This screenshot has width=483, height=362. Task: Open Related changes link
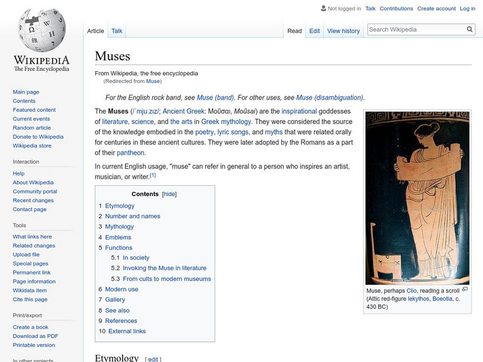point(34,246)
